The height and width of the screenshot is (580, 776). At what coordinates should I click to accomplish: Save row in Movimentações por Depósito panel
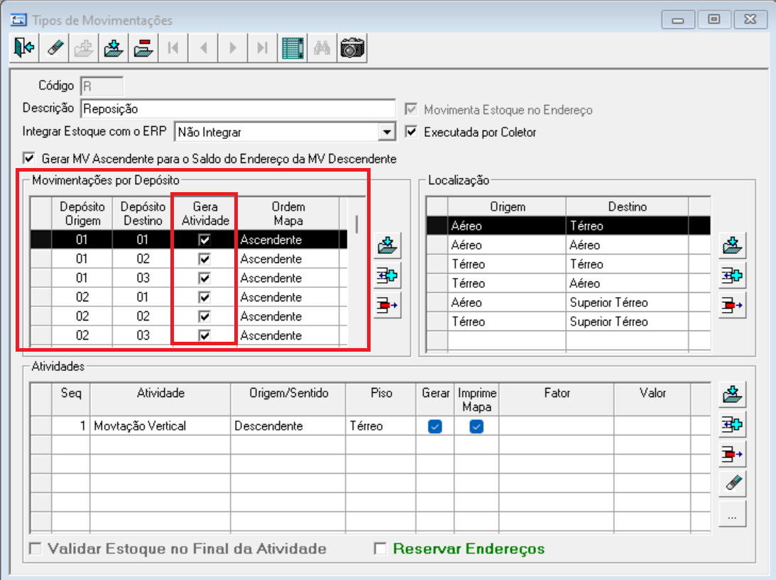(x=387, y=245)
